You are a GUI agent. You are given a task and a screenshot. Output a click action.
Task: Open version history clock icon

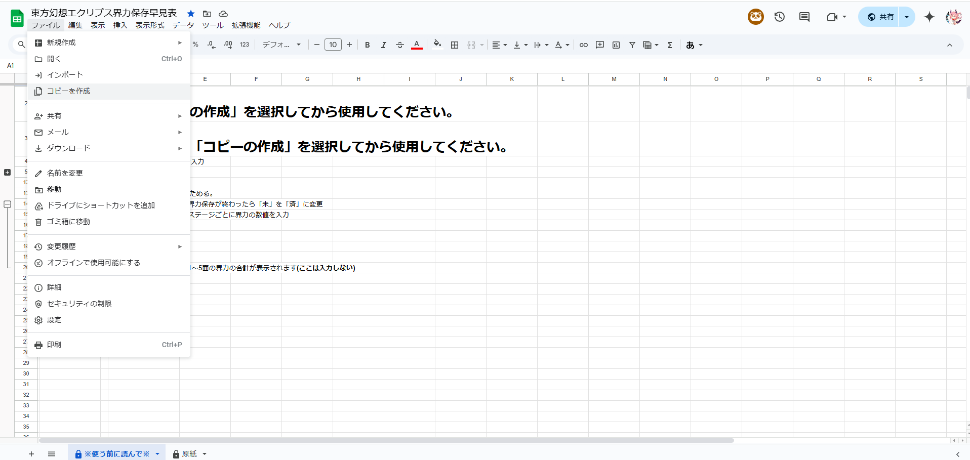[x=780, y=17]
